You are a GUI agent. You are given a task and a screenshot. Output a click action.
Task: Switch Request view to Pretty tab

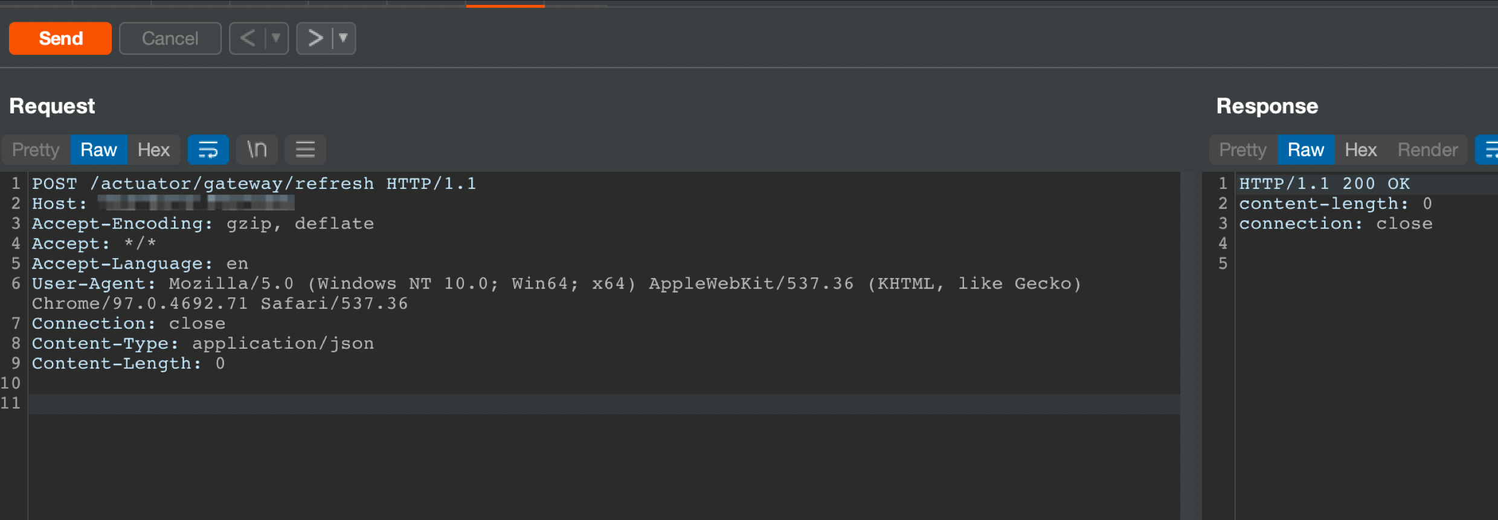coord(36,150)
